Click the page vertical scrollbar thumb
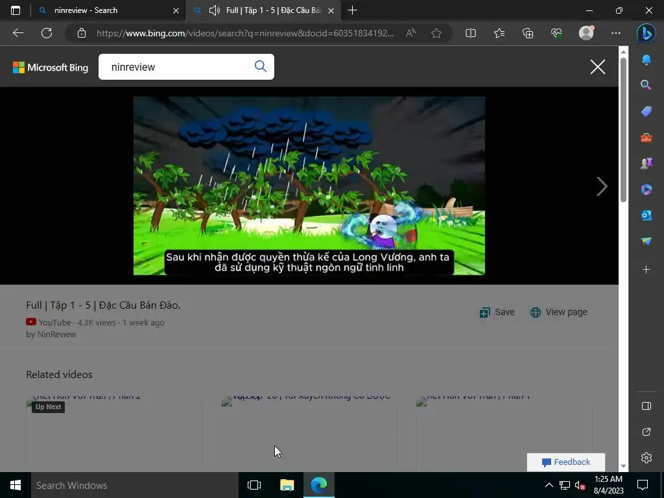Viewport: 664px width, 498px height. pos(623,129)
